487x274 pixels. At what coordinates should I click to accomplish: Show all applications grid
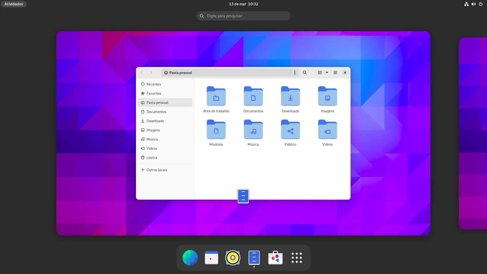(297, 258)
